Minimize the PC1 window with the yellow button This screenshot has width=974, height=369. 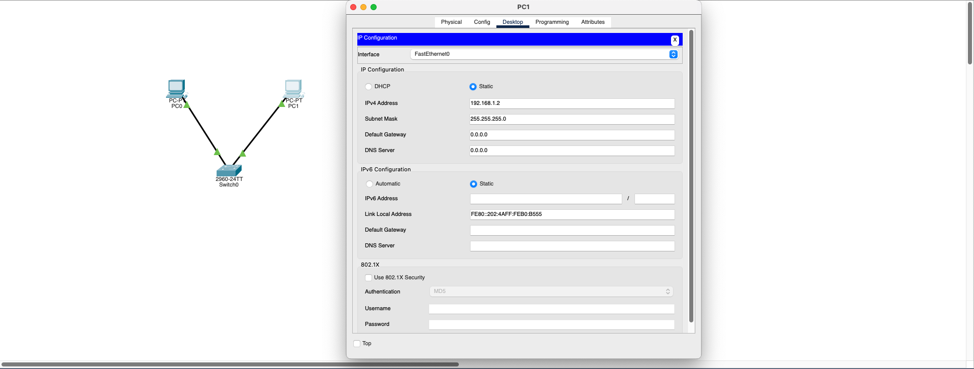pyautogui.click(x=363, y=7)
